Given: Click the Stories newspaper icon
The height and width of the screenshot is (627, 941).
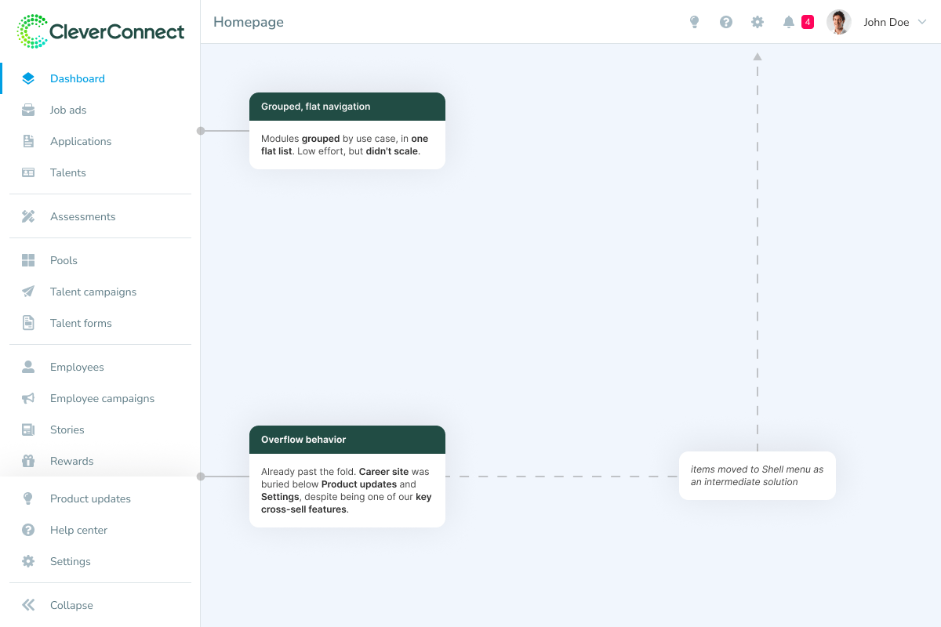Looking at the screenshot, I should click(x=28, y=429).
